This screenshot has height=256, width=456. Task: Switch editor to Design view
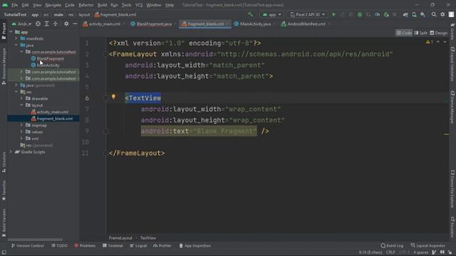click(x=439, y=33)
